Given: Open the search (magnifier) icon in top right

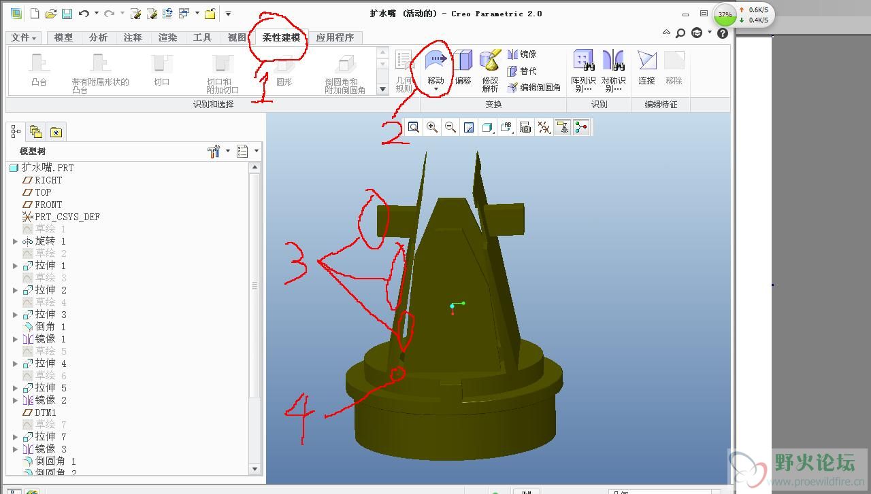Looking at the screenshot, I should (680, 33).
